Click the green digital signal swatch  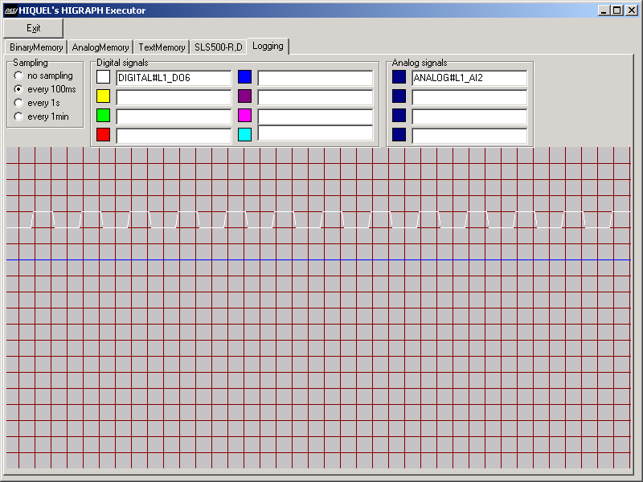click(x=104, y=115)
